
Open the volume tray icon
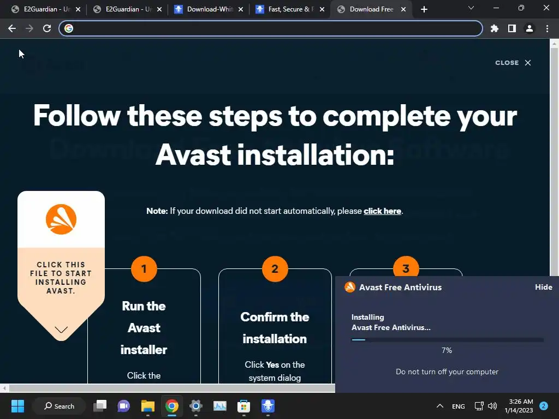492,406
